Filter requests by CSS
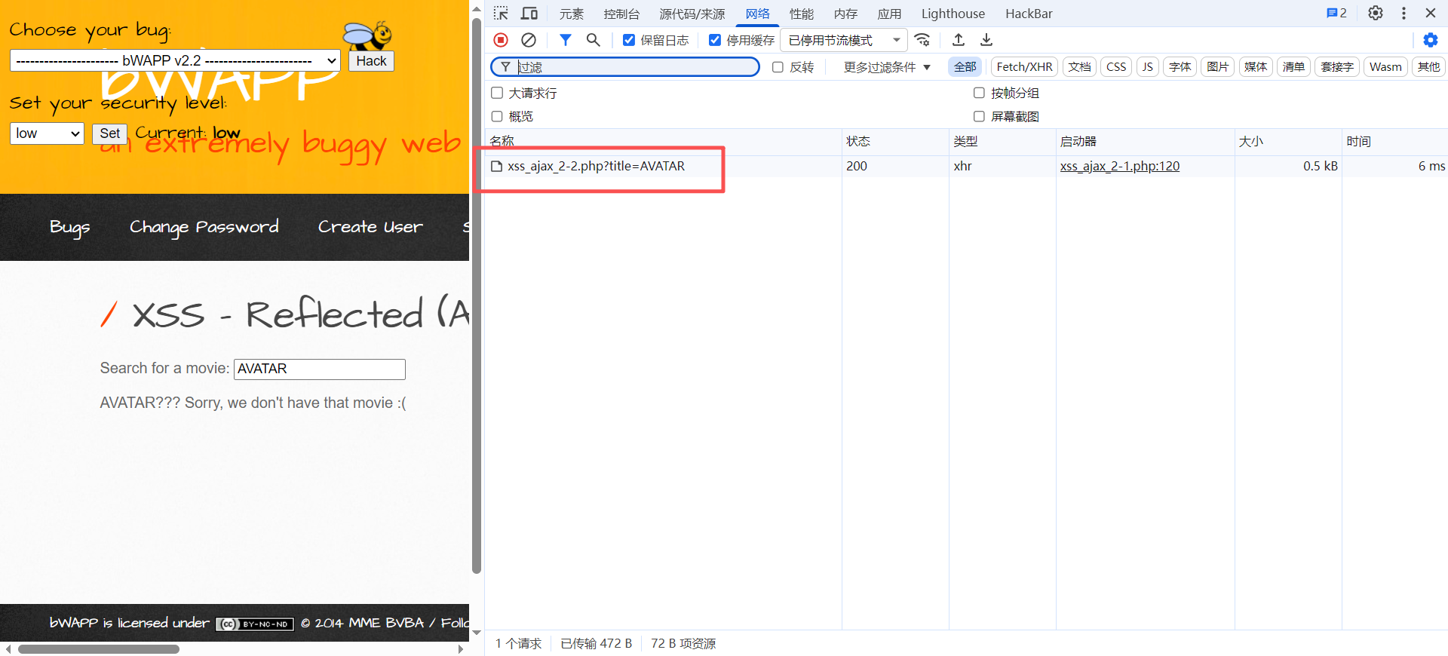Viewport: 1448px width, 656px height. pos(1116,67)
